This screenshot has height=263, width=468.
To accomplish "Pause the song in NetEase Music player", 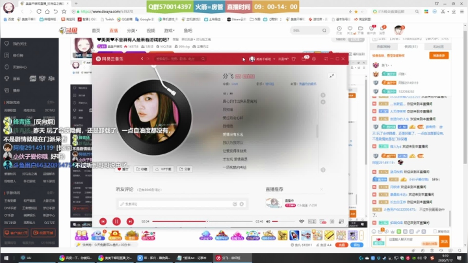I will [116, 221].
